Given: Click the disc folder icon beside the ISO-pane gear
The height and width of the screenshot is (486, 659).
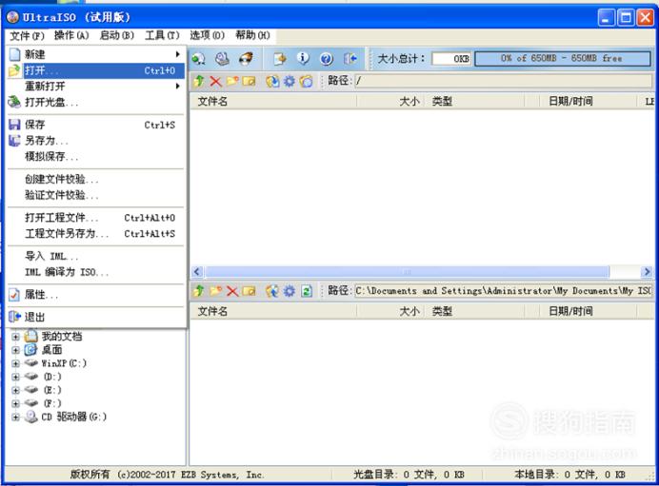Looking at the screenshot, I should [x=307, y=81].
